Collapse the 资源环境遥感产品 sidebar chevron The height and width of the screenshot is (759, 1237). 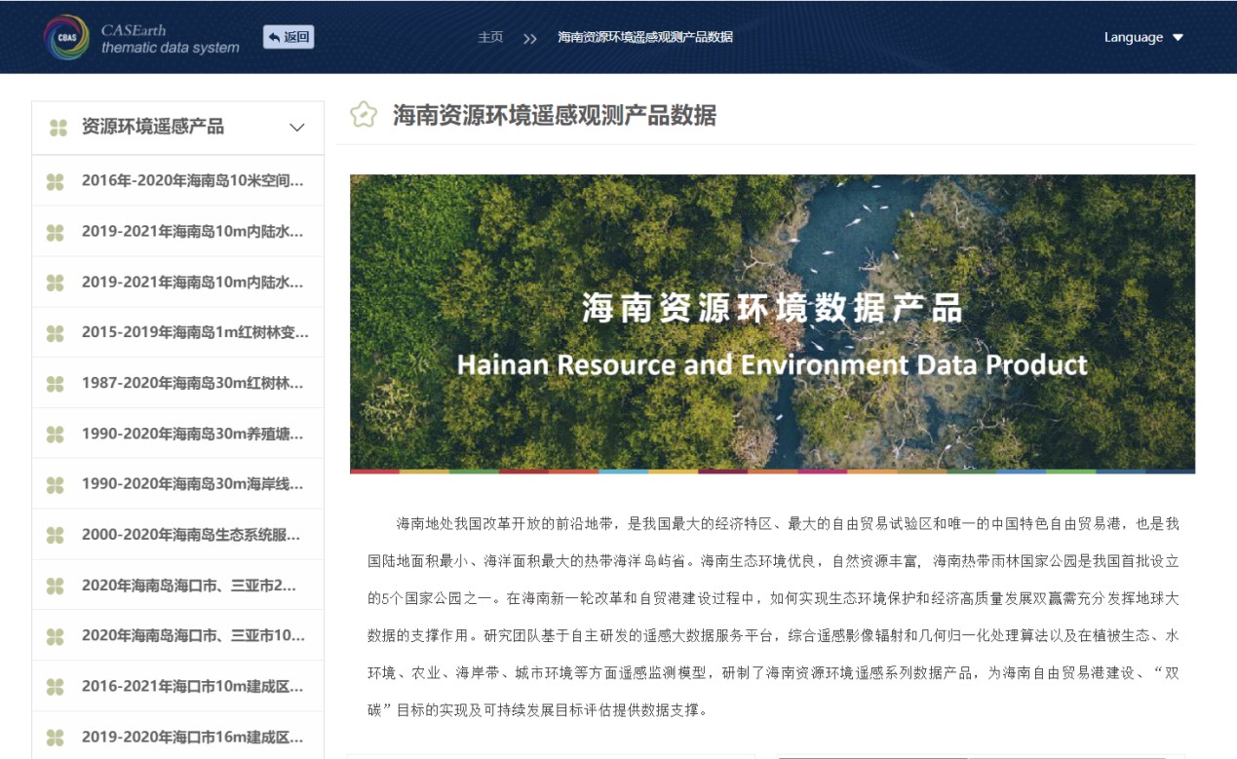(x=297, y=128)
